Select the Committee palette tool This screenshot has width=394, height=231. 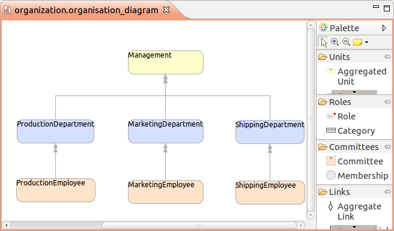[x=354, y=161]
